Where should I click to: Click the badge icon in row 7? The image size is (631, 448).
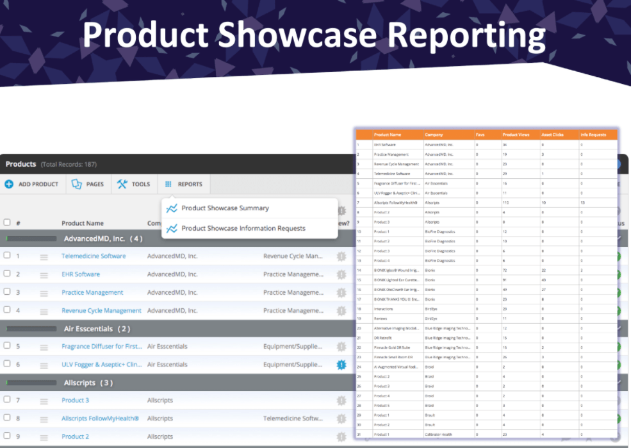pos(341,401)
